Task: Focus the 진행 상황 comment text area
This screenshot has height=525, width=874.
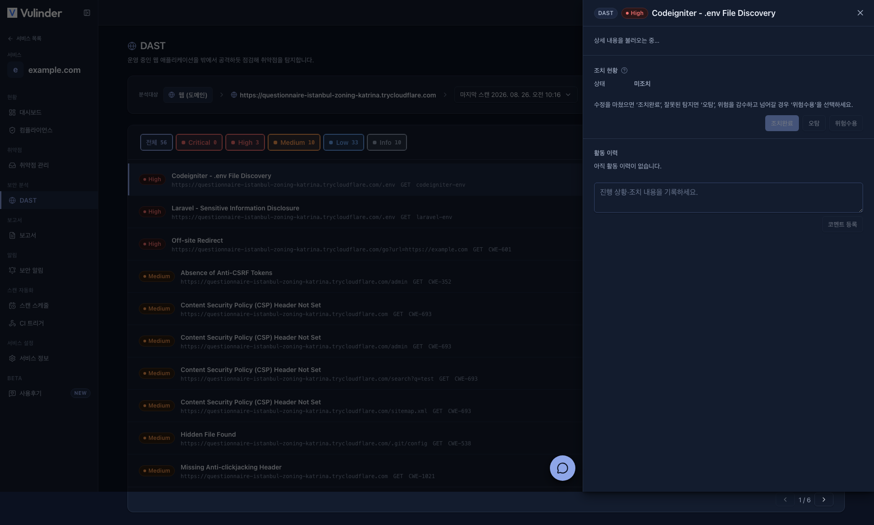Action: pos(728,198)
